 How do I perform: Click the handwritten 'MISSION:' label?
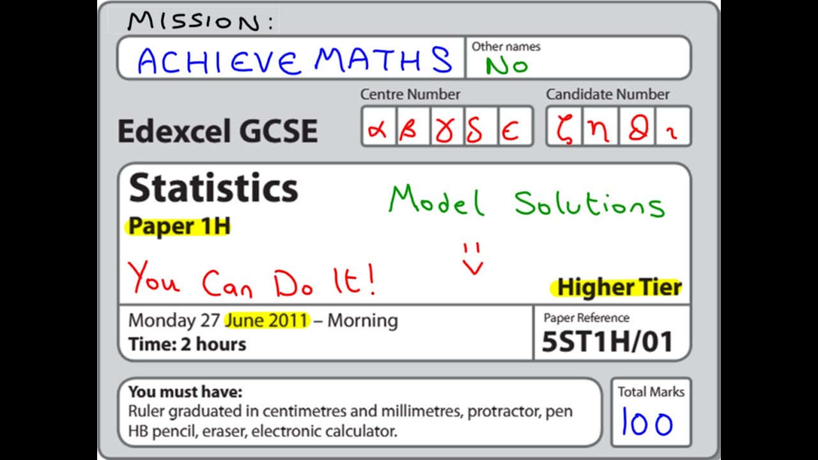[200, 21]
